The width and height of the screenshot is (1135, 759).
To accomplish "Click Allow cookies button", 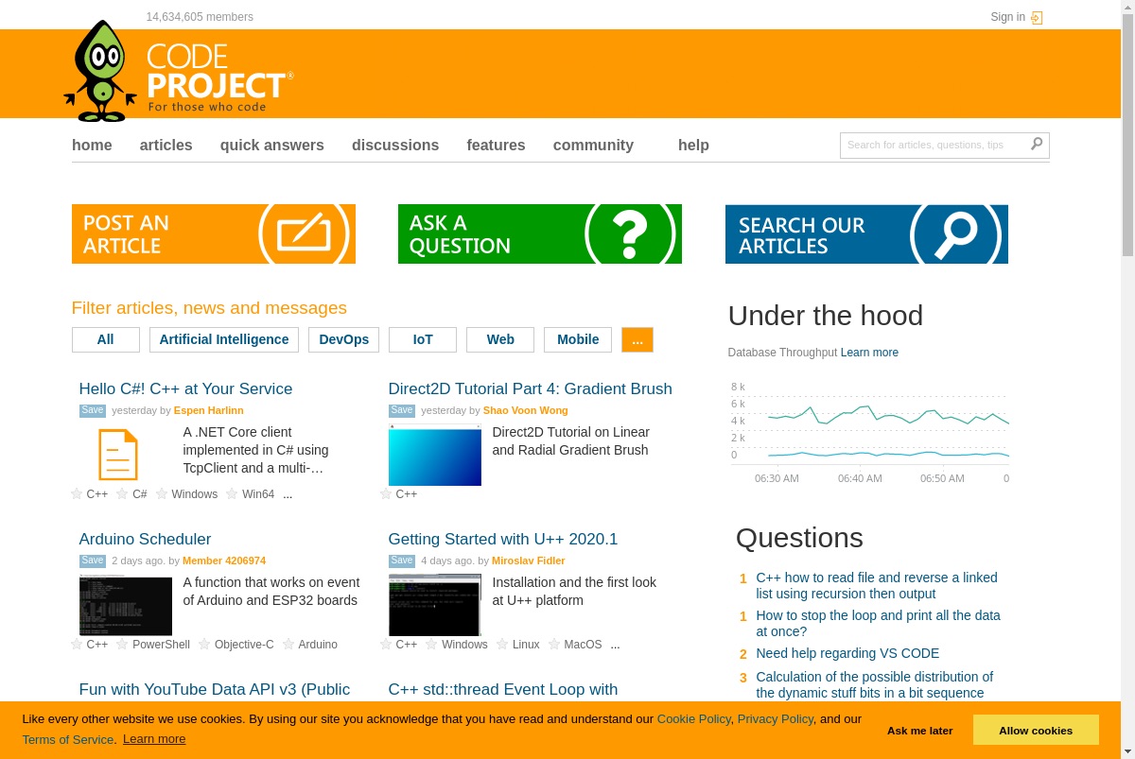I will (1036, 730).
